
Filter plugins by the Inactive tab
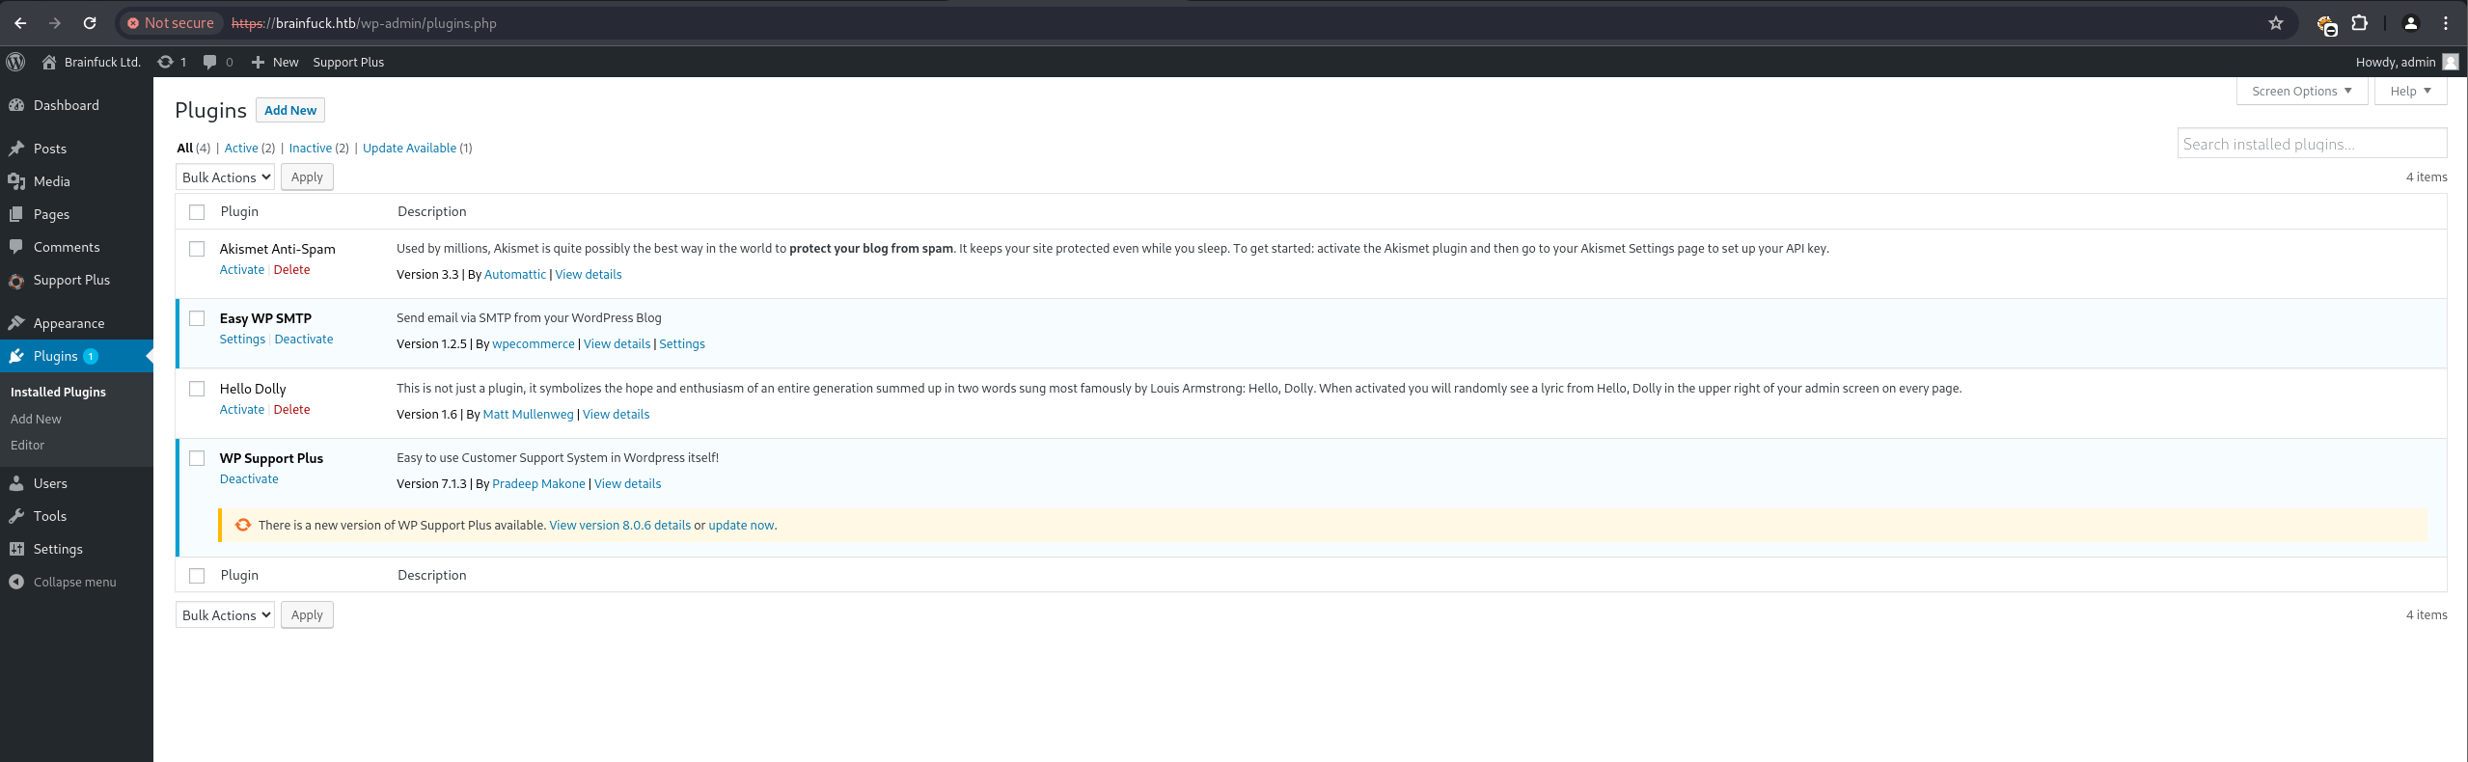[310, 148]
